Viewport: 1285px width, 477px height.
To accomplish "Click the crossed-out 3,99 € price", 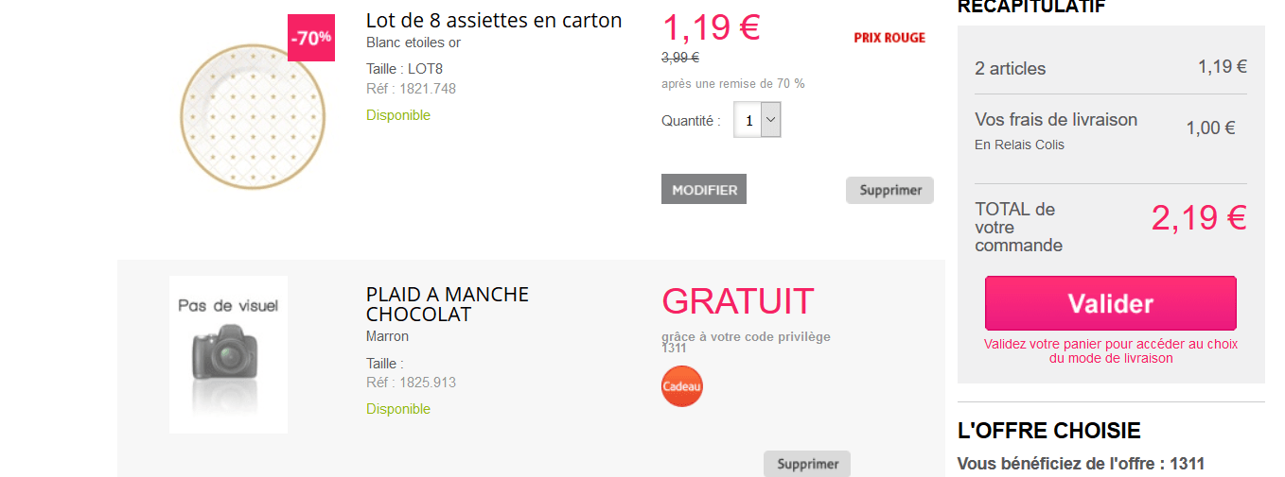I will [679, 58].
